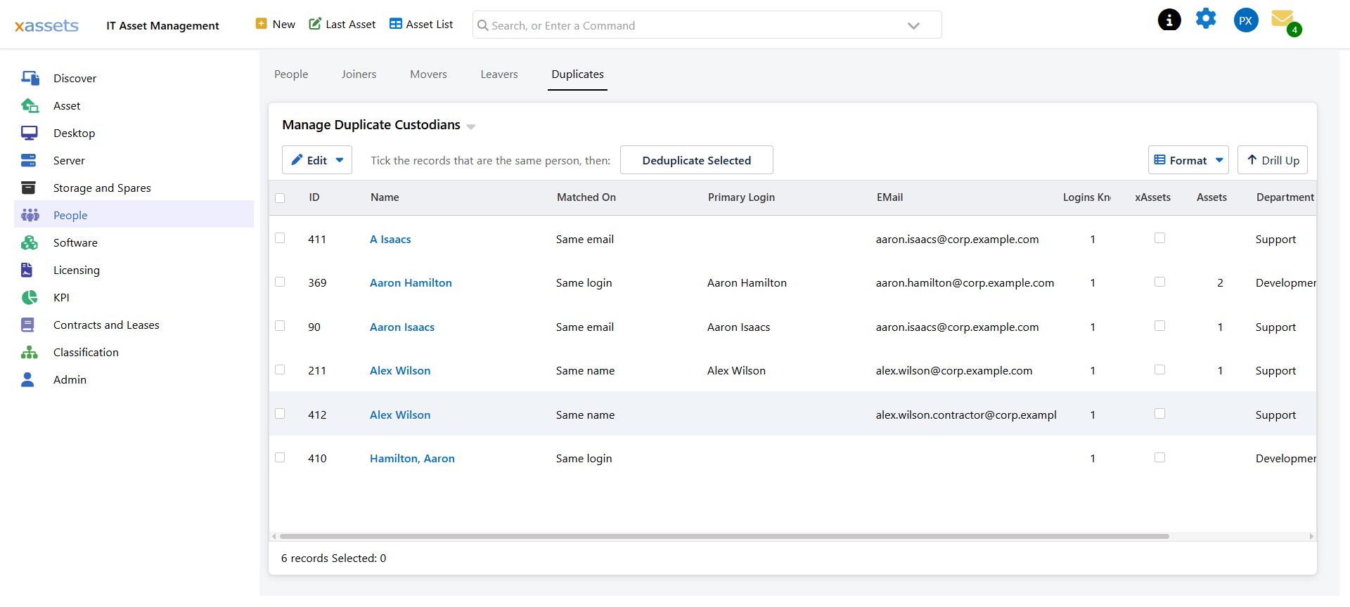Click the scrollbar left arrow

coord(274,536)
